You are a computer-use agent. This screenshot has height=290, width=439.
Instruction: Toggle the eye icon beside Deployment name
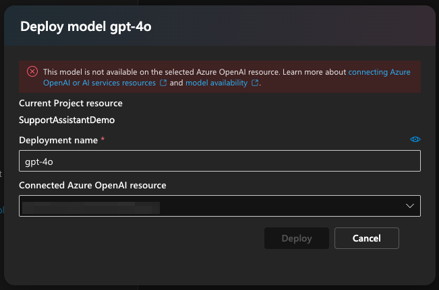415,139
